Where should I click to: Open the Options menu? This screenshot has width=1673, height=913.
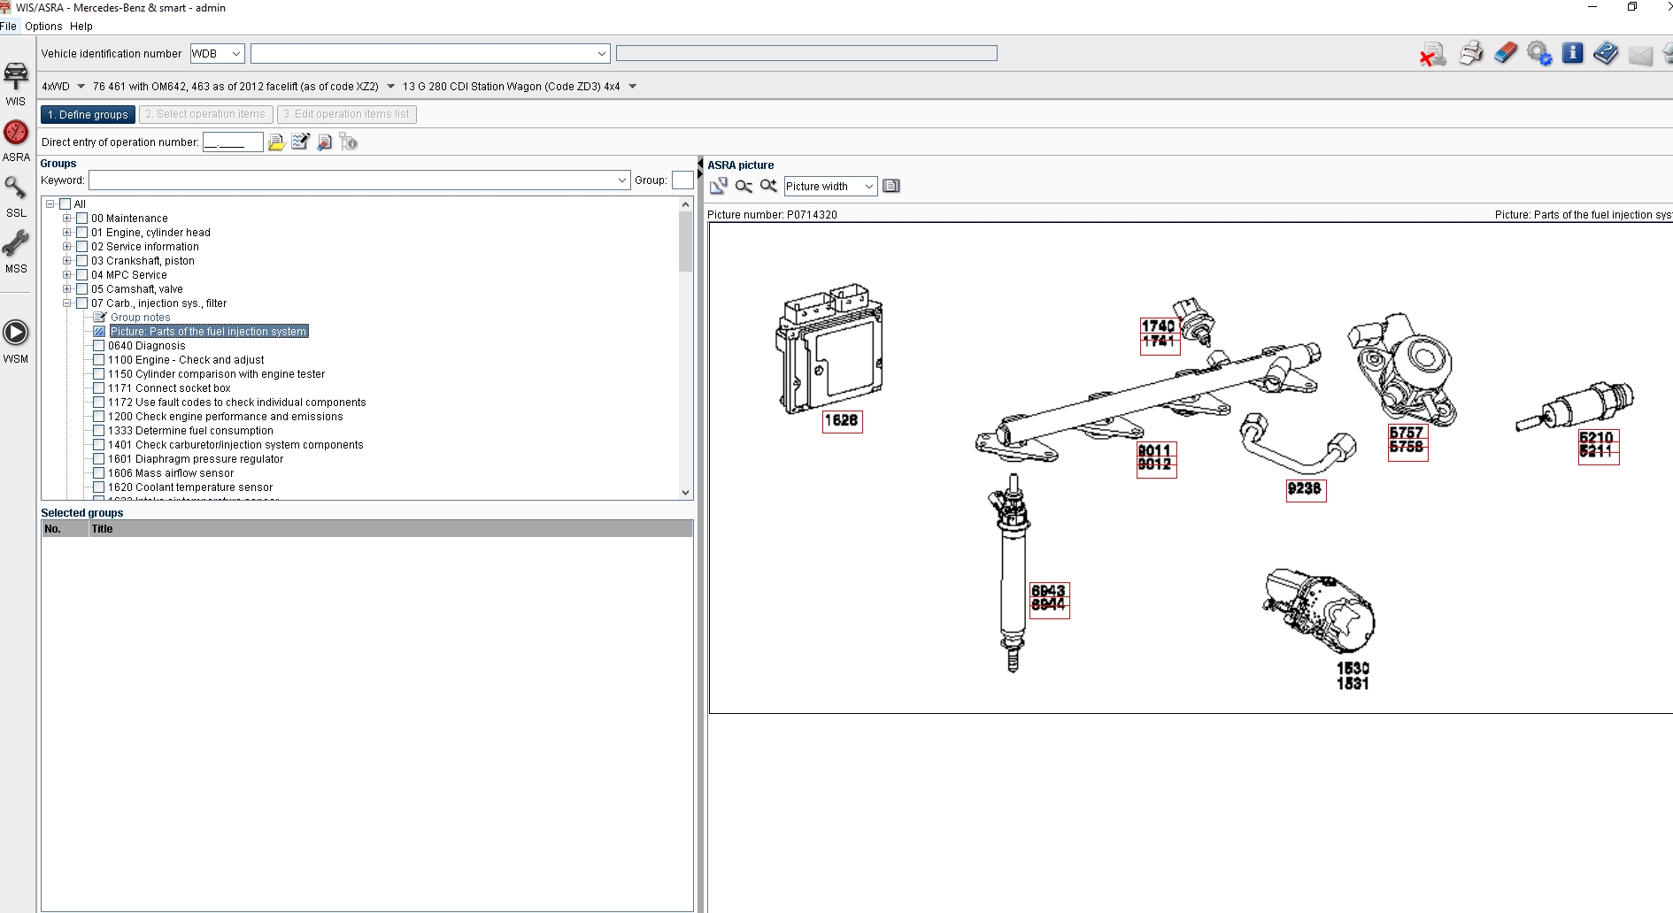(43, 27)
